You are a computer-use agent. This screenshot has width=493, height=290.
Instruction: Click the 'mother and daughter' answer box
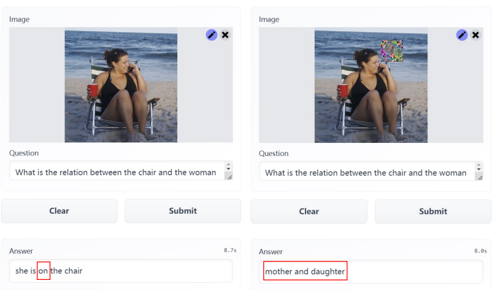[x=371, y=271]
